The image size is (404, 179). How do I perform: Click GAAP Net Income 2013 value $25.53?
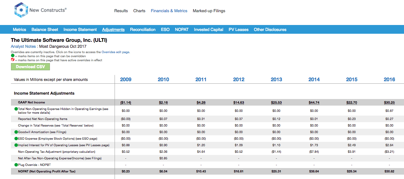coord(276,102)
